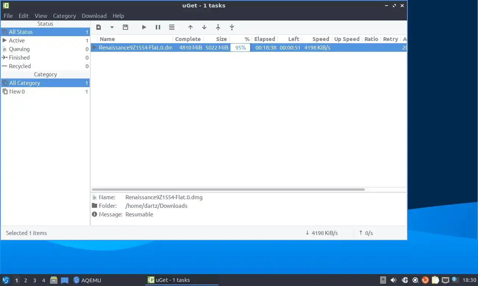
Task: Click the new download icon in toolbar
Action: coord(99,27)
